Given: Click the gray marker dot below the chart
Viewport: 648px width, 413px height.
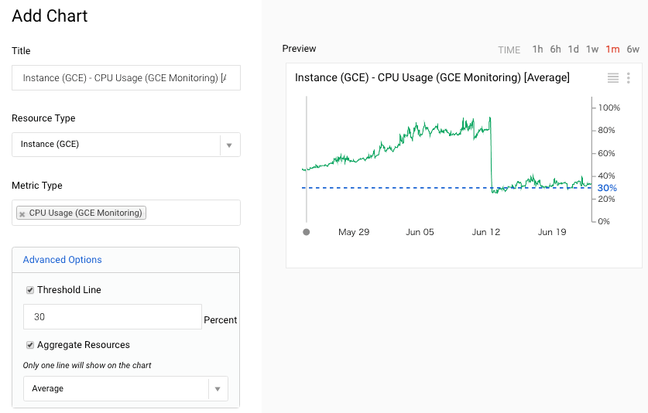Looking at the screenshot, I should pyautogui.click(x=307, y=231).
